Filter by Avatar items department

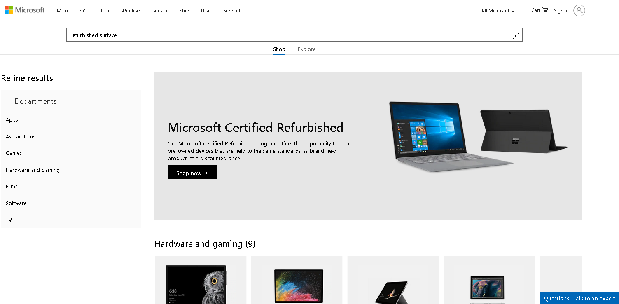tap(21, 137)
